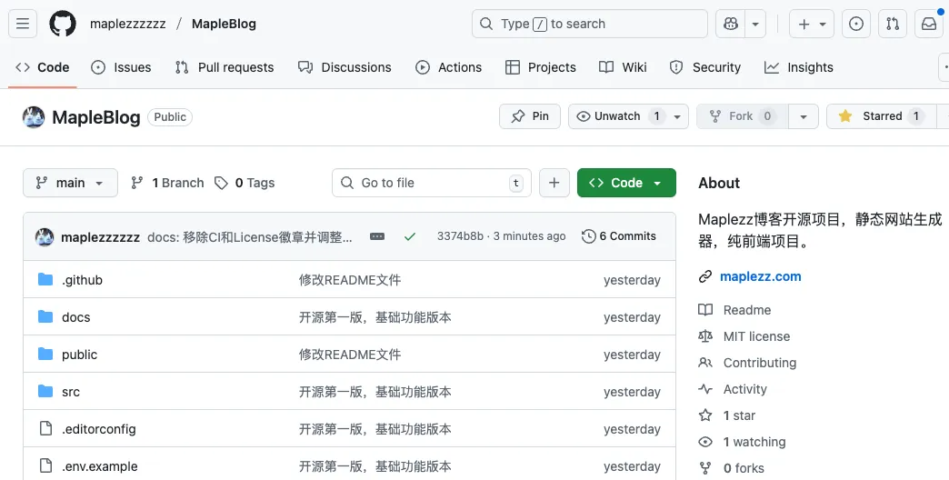
Task: View 0 Tags link
Action: tap(245, 183)
